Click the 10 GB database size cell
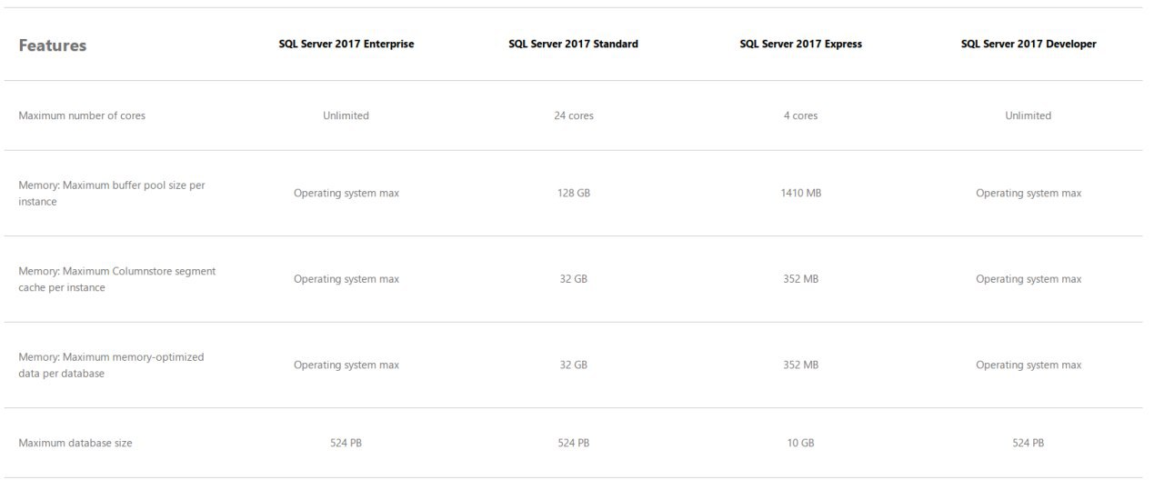1164x480 pixels. 801,443
